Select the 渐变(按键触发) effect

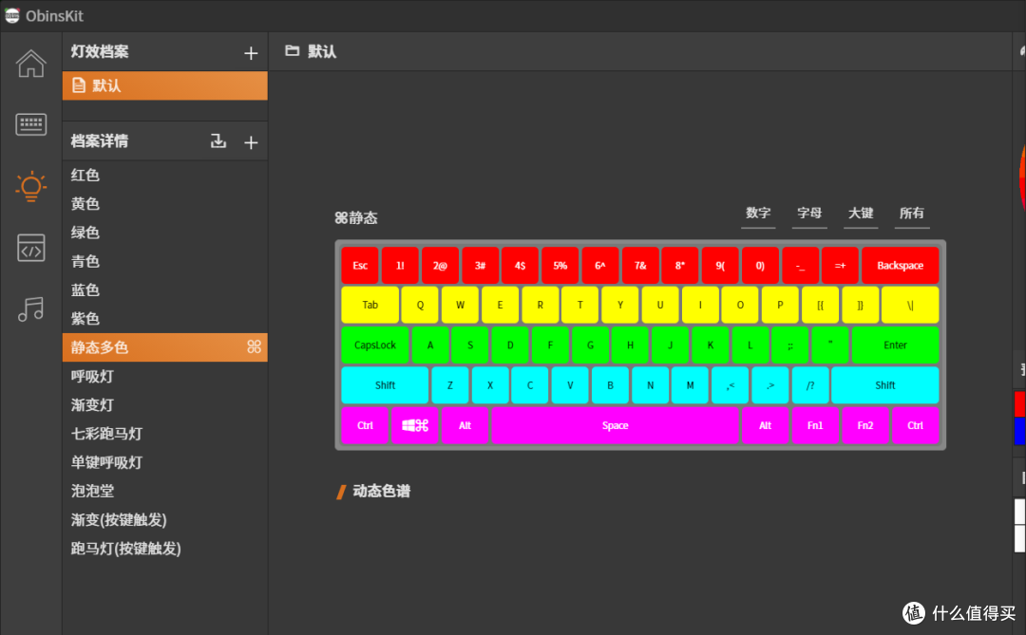coord(165,520)
